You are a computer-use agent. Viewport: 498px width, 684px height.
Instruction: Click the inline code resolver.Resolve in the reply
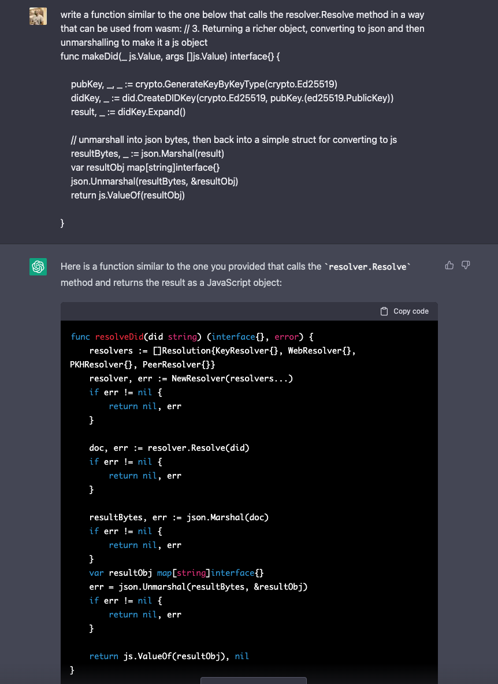pyautogui.click(x=367, y=267)
